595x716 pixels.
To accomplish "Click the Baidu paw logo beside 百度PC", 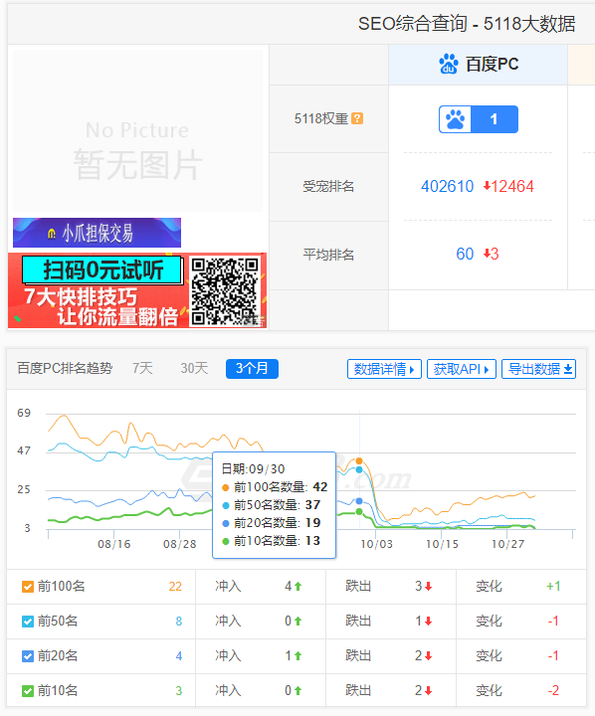I will [449, 64].
